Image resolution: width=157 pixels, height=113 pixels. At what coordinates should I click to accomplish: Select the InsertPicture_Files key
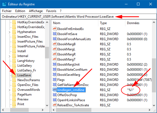(x=30, y=42)
